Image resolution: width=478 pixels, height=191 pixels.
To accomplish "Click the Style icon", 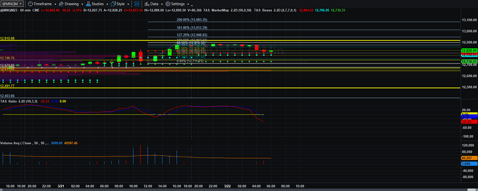I will coord(113,4).
